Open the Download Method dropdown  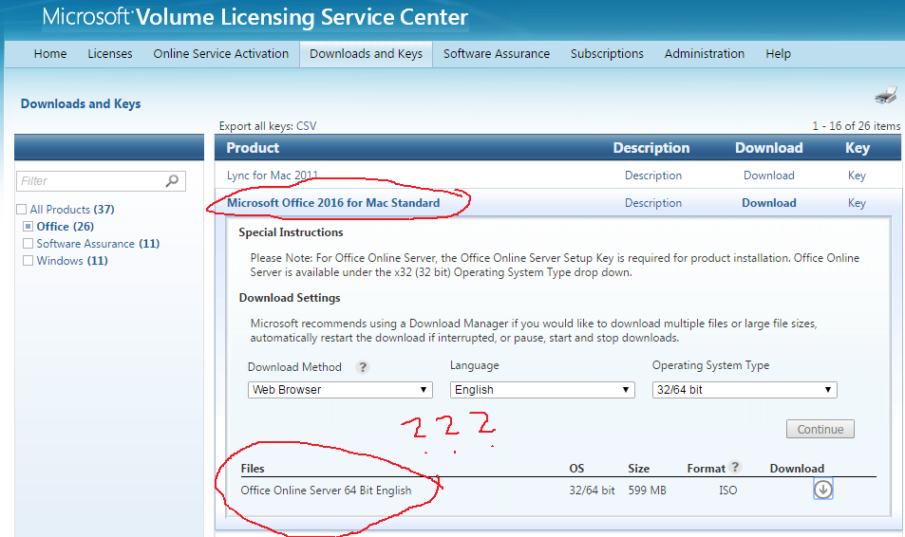340,390
